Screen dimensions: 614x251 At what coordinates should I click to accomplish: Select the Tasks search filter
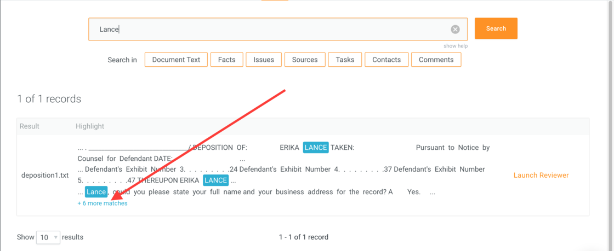[345, 60]
